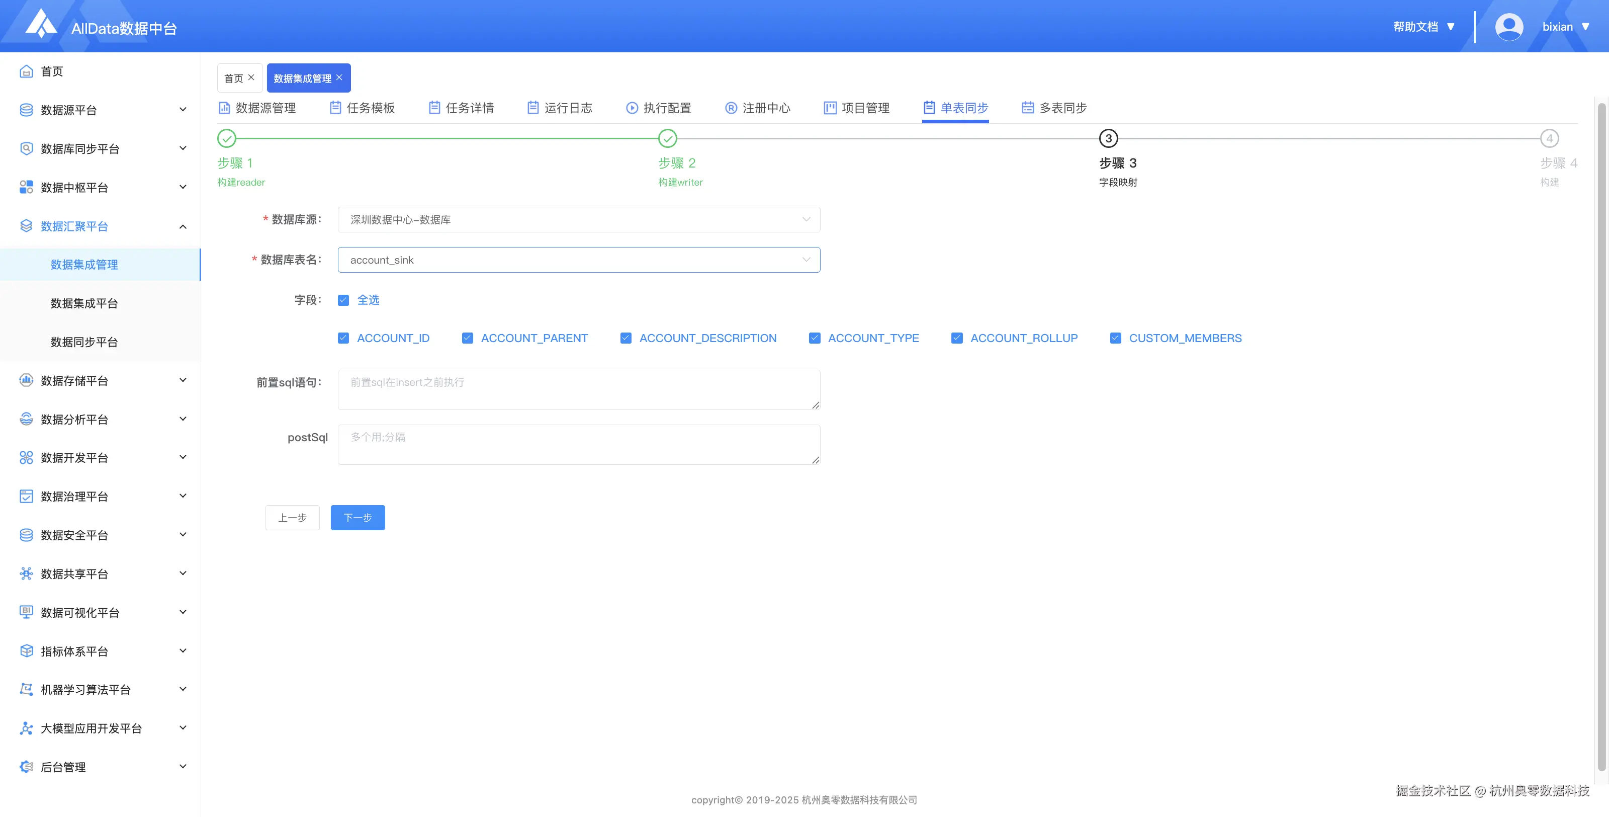The image size is (1609, 817).
Task: Click the postSql text area
Action: click(x=579, y=444)
